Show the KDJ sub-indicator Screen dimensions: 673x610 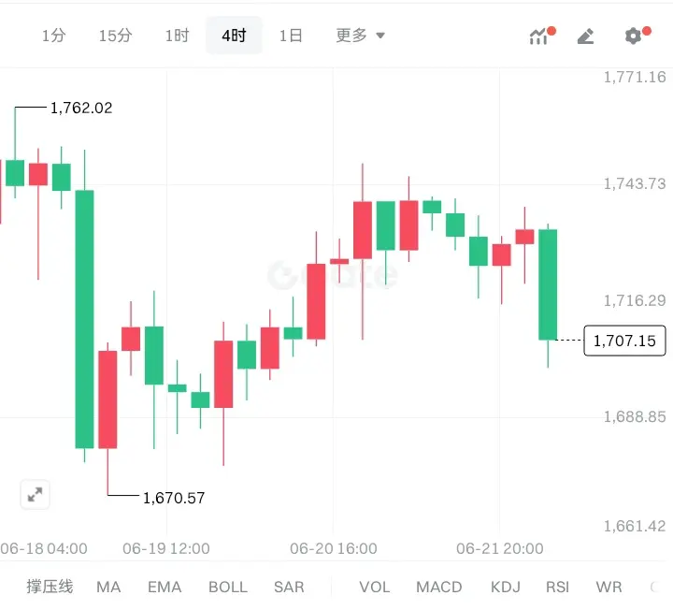tap(506, 587)
